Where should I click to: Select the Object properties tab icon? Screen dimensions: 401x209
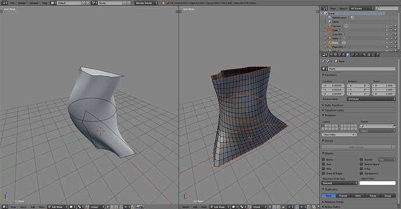coord(348,55)
